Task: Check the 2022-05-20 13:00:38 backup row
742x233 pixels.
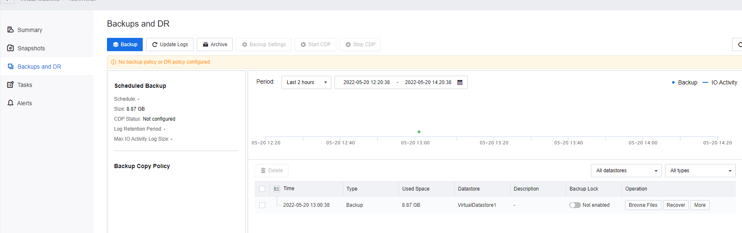Action: pyautogui.click(x=262, y=205)
